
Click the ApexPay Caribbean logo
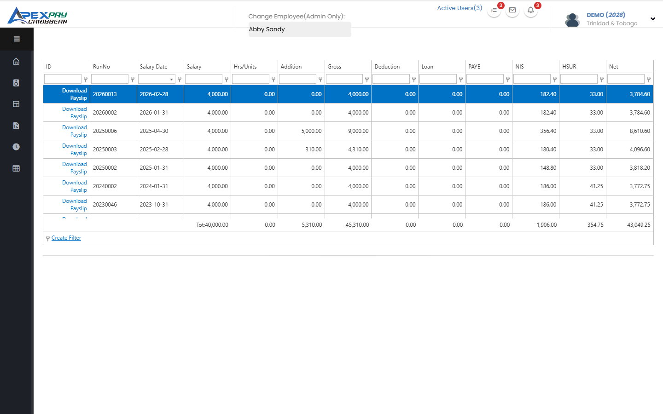click(x=38, y=15)
